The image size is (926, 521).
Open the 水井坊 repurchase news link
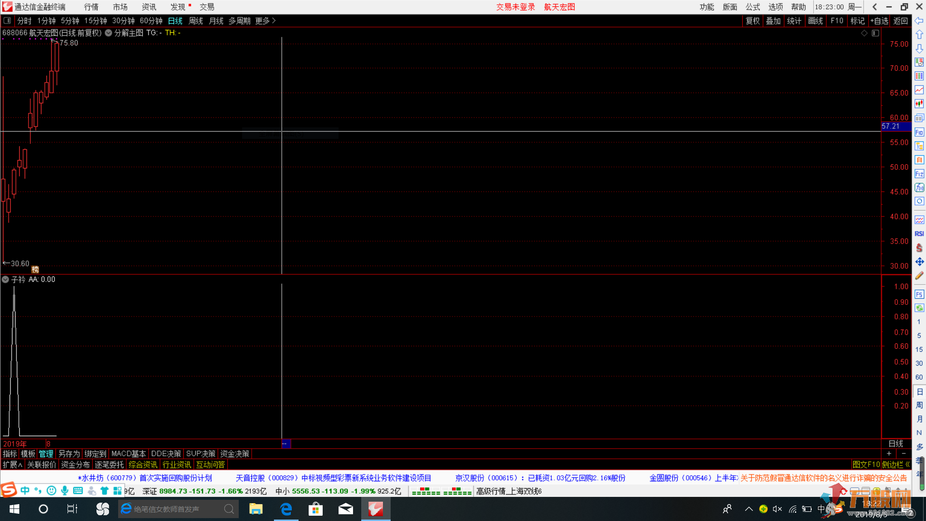(145, 478)
